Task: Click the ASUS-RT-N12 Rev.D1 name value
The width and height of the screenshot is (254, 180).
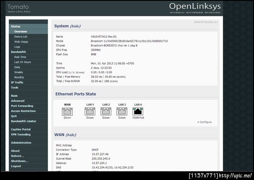Action: coord(104,37)
